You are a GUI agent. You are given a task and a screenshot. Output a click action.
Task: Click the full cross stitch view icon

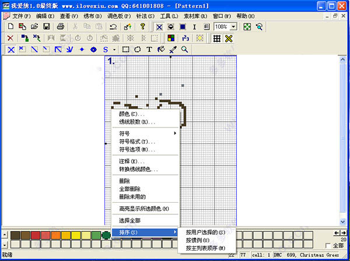tap(159, 27)
